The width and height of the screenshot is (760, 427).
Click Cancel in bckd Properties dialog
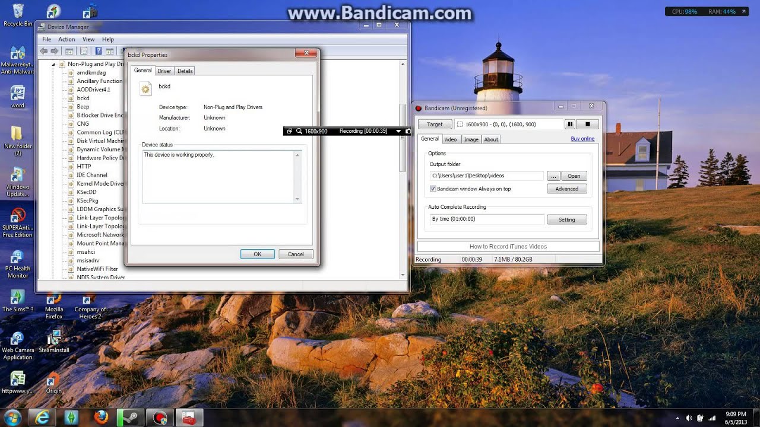[x=296, y=254]
